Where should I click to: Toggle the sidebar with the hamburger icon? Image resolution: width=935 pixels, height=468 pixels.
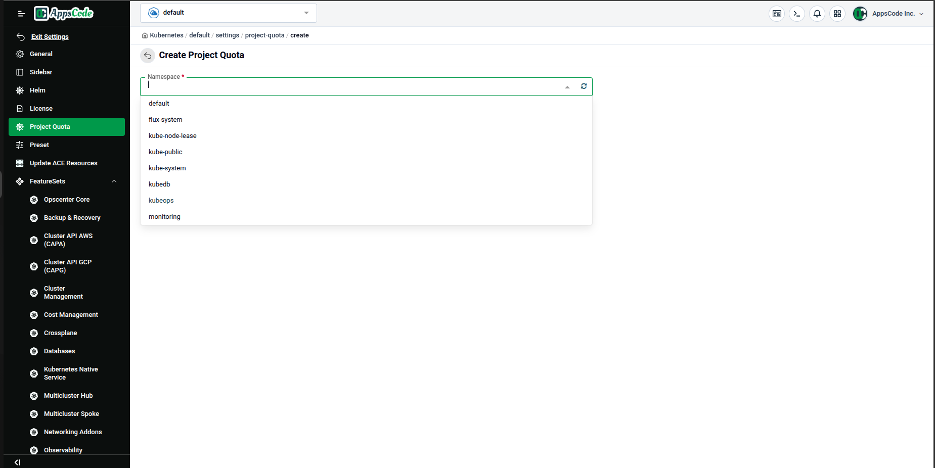pyautogui.click(x=21, y=14)
